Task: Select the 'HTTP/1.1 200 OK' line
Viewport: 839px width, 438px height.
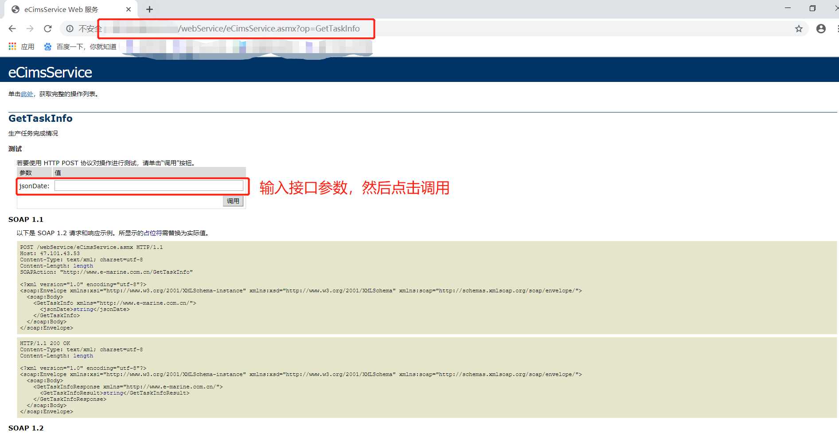Action: pyautogui.click(x=45, y=344)
